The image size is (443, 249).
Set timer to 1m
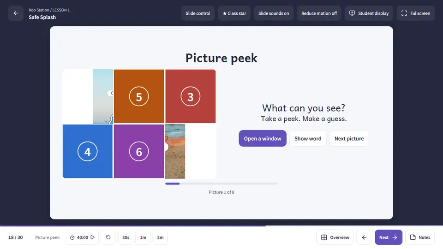tap(143, 237)
